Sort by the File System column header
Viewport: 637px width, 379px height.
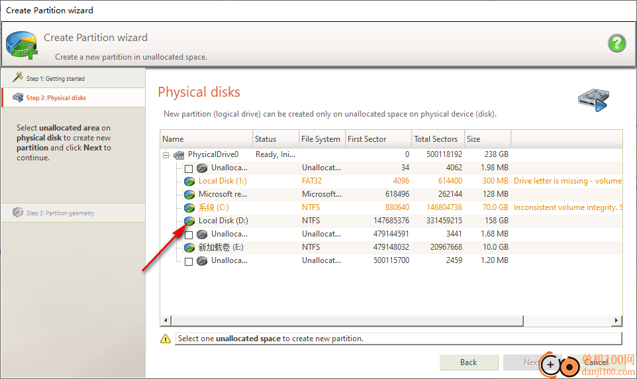click(322, 139)
